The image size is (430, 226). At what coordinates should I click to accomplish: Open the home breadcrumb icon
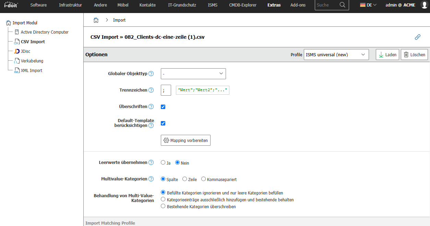pos(96,20)
